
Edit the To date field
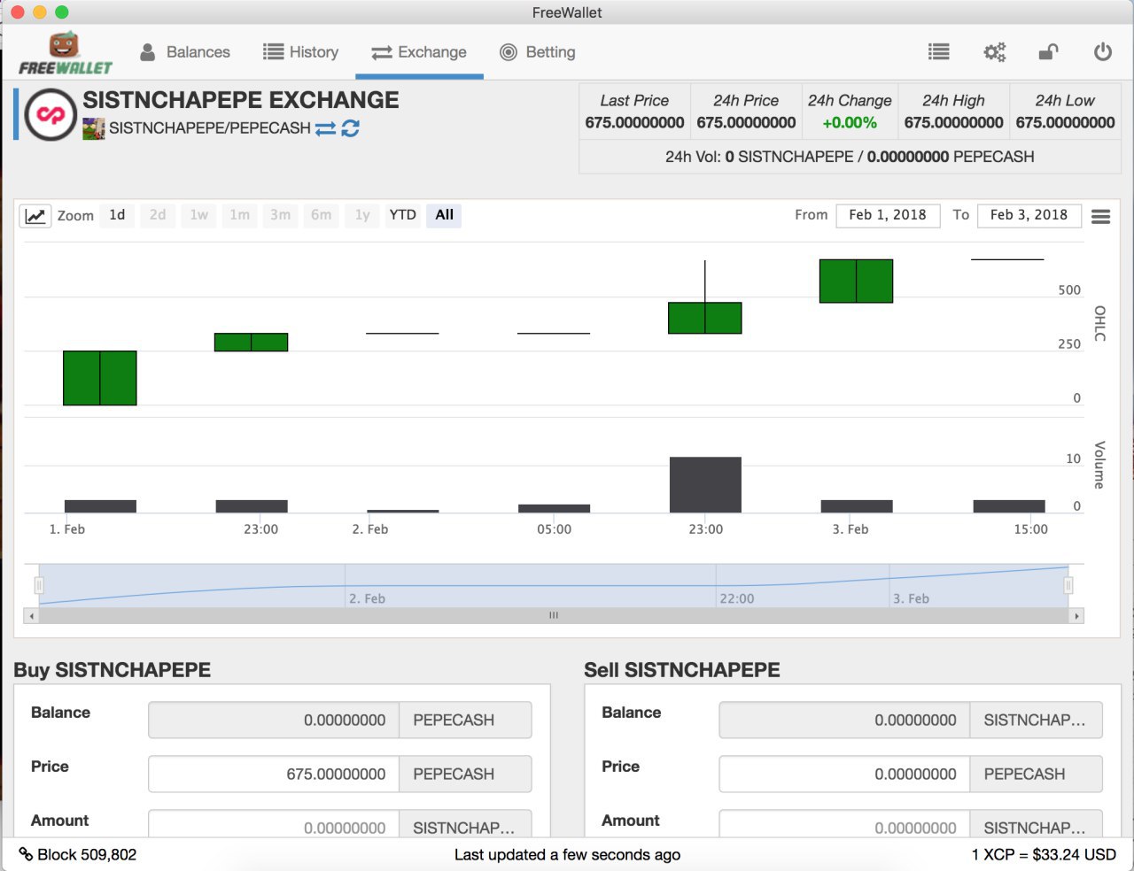click(1029, 215)
